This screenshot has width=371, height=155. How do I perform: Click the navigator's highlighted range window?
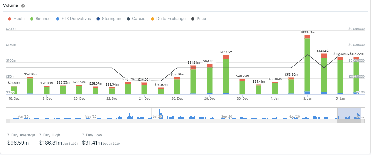tap(349, 113)
